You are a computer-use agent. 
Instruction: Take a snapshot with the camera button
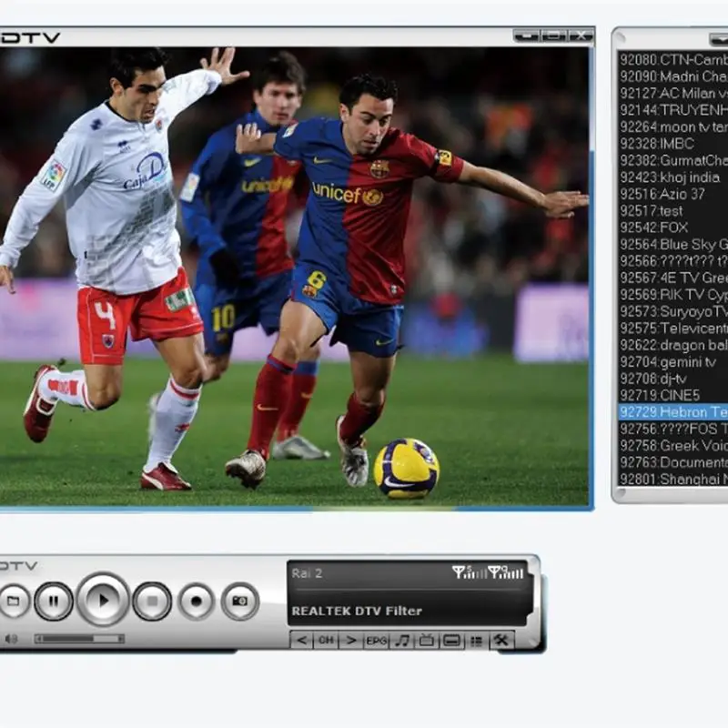(239, 601)
